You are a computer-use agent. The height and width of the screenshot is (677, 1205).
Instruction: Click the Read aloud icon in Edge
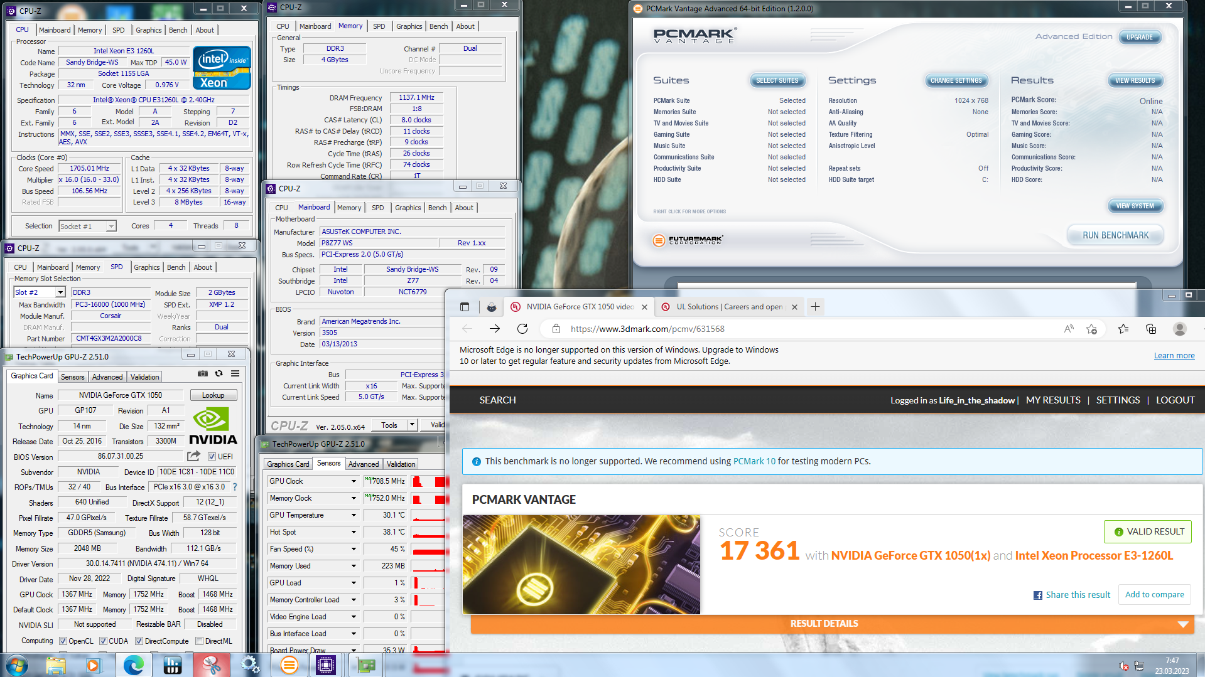[x=1069, y=329]
